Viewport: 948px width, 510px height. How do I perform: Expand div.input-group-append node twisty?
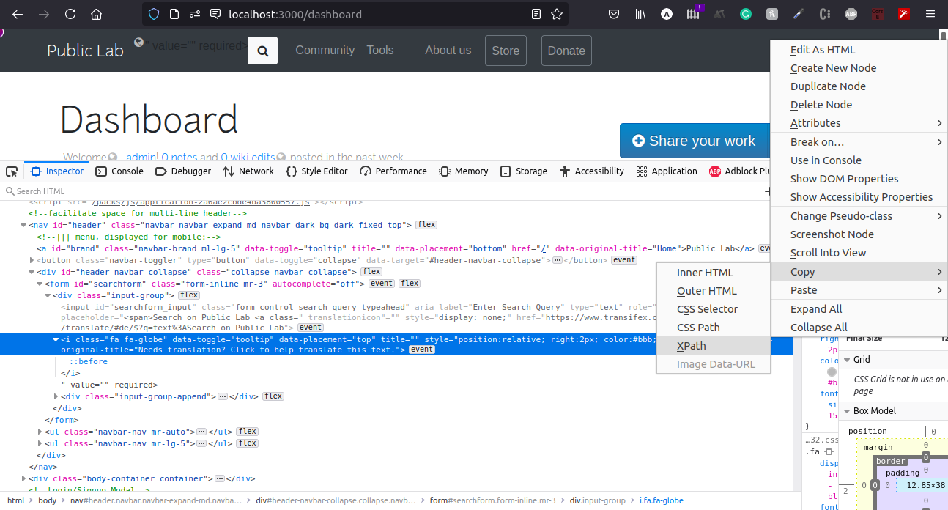56,396
